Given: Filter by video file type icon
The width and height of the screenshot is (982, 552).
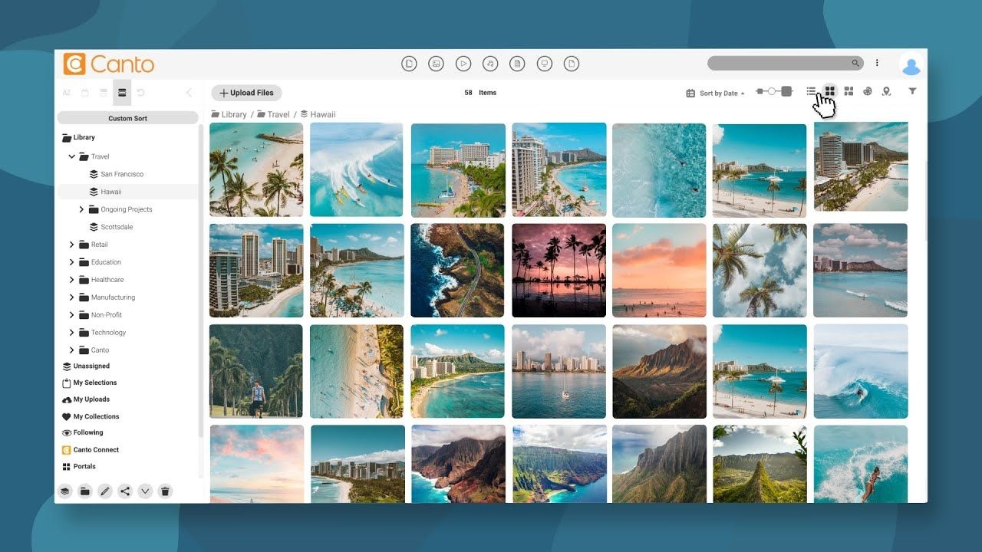Looking at the screenshot, I should click(x=463, y=64).
